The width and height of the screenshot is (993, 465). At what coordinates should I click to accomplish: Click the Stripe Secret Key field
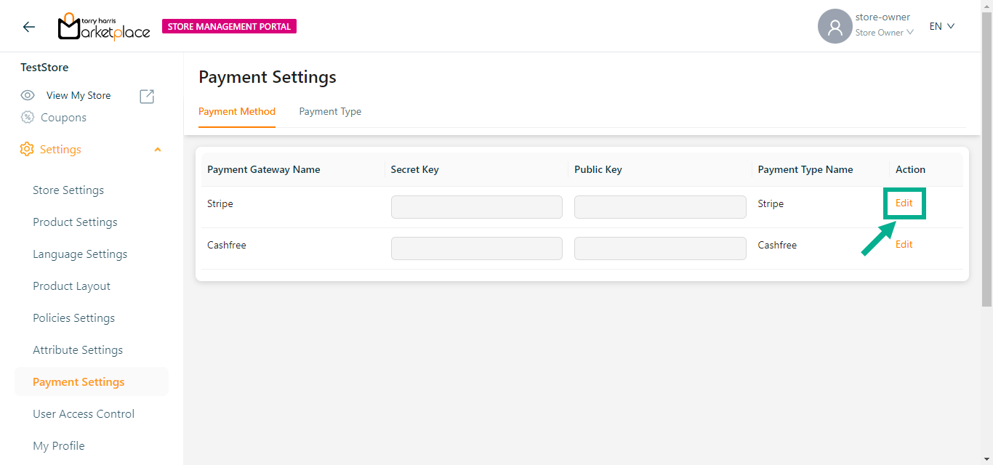[x=476, y=207]
